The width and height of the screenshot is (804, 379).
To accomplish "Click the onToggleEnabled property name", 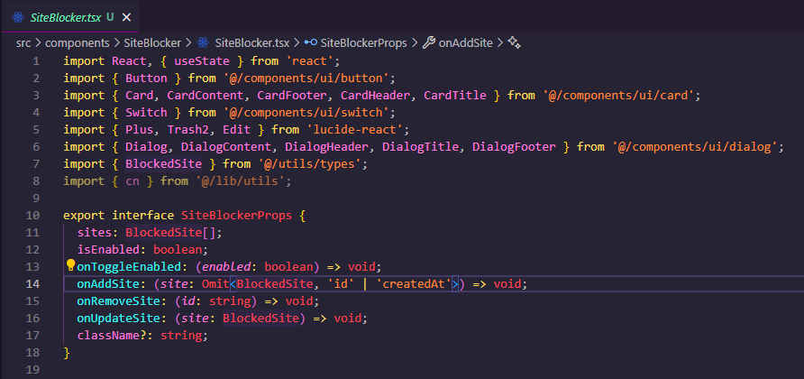I will (x=129, y=266).
